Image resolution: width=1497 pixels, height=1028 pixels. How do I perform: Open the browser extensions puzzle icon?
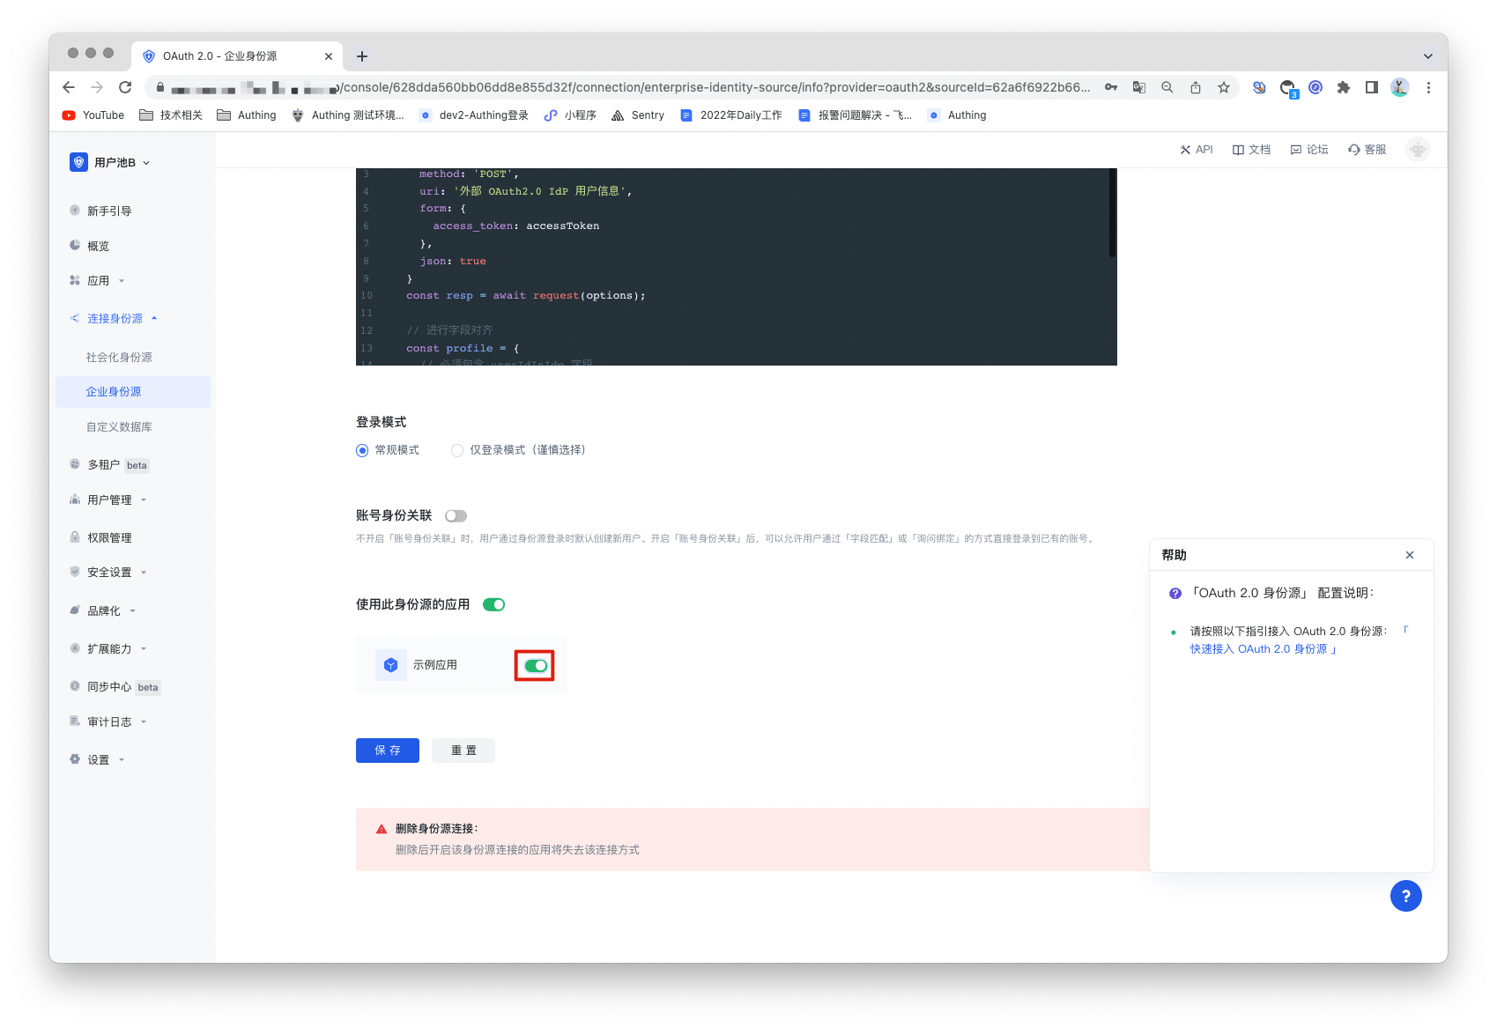[1344, 87]
